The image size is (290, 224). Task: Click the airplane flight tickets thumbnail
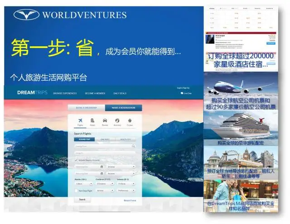[x=241, y=91]
